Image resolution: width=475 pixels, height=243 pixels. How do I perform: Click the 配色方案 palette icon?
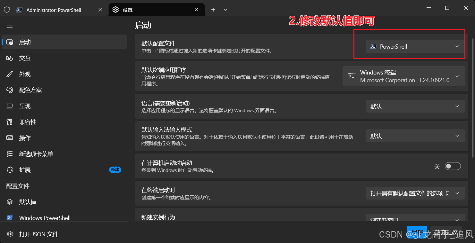[10, 90]
